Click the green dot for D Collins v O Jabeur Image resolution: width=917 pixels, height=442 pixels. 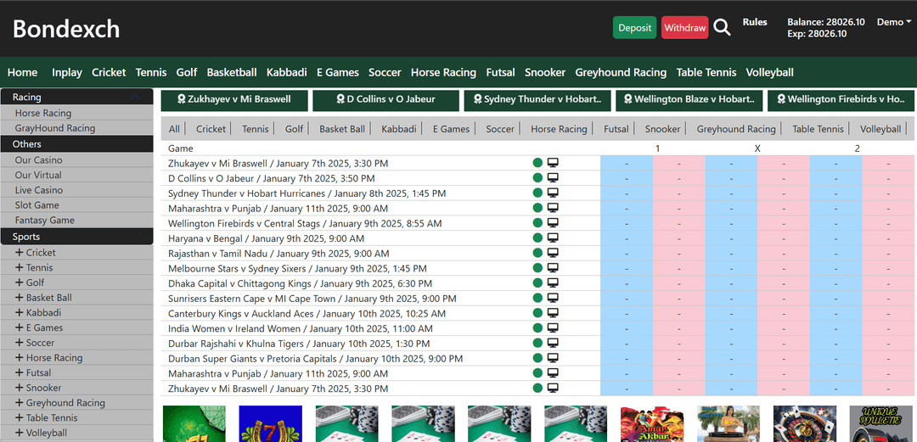coord(538,178)
